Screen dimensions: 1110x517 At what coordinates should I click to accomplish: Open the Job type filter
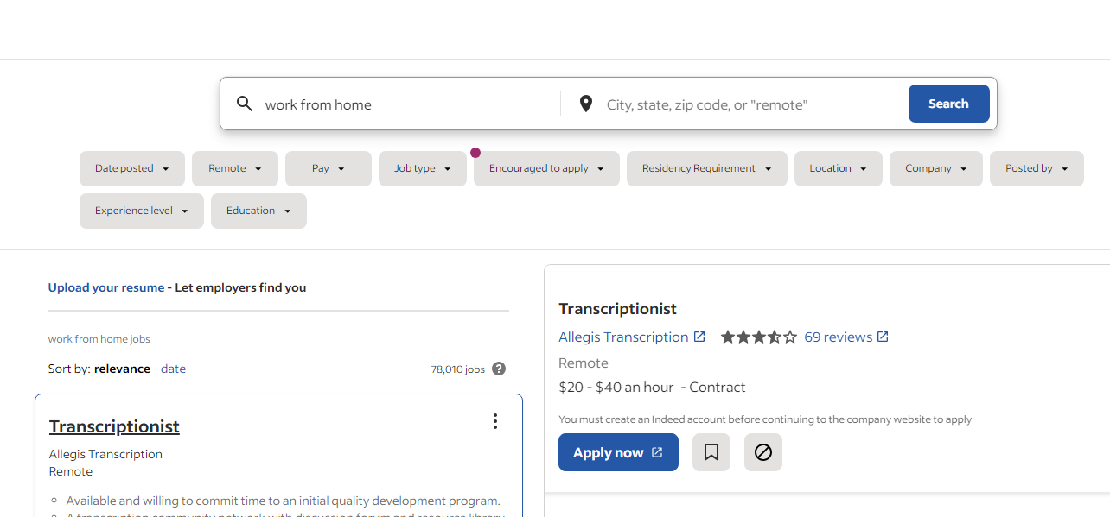[x=423, y=168]
